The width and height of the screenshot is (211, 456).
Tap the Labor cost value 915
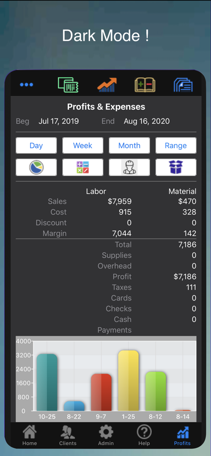tap(125, 212)
